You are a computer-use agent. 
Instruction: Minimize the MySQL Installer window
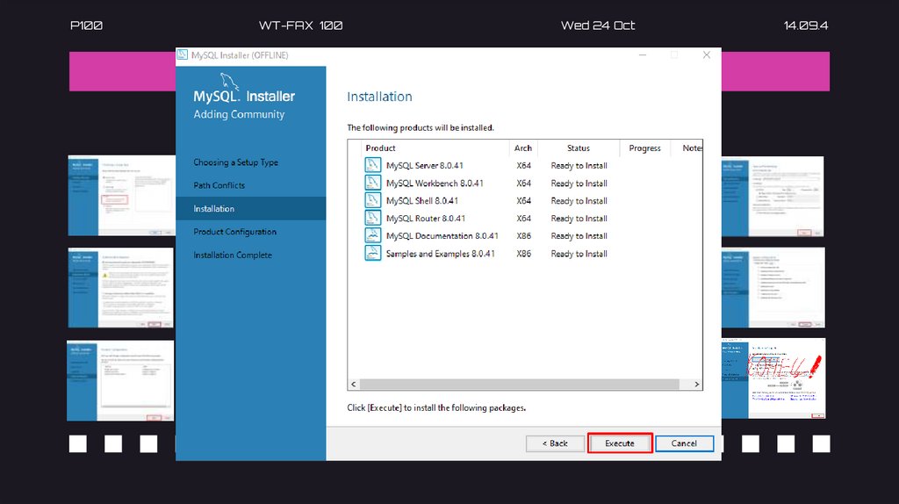(x=643, y=55)
